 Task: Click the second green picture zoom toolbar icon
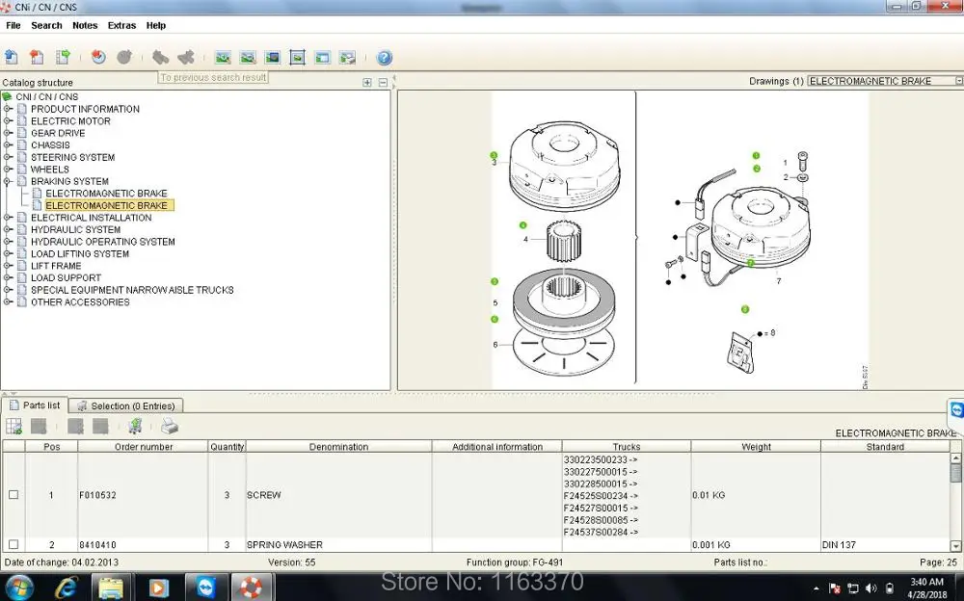click(248, 58)
